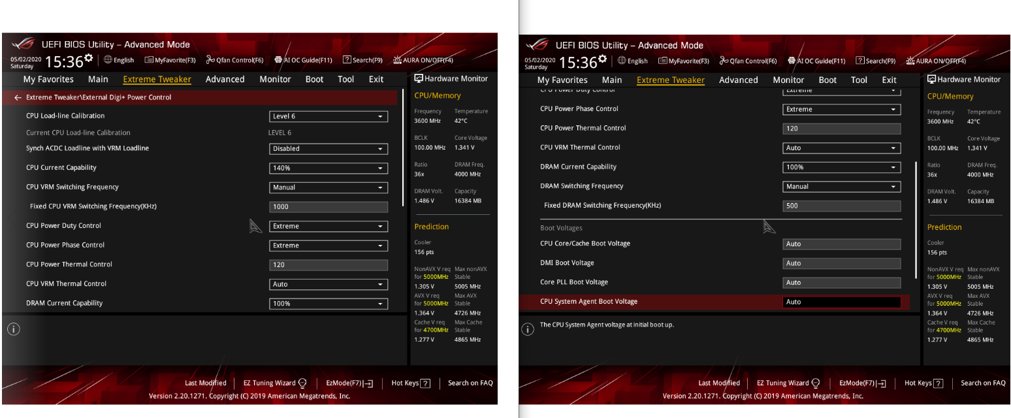The height and width of the screenshot is (418, 1011).
Task: Toggle AURA ON/OFF(F4) in left BIOS screen
Action: point(423,60)
